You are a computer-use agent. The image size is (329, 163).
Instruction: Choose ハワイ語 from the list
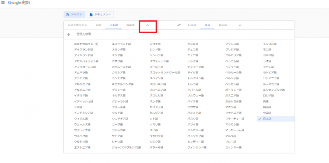(193, 124)
